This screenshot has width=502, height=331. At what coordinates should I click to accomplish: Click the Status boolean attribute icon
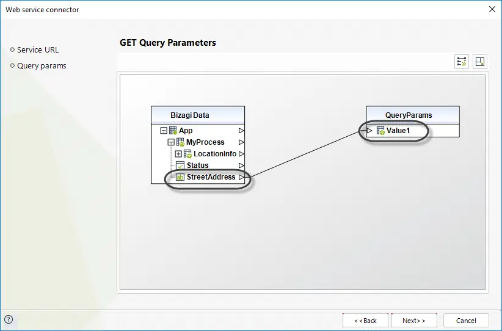point(180,166)
